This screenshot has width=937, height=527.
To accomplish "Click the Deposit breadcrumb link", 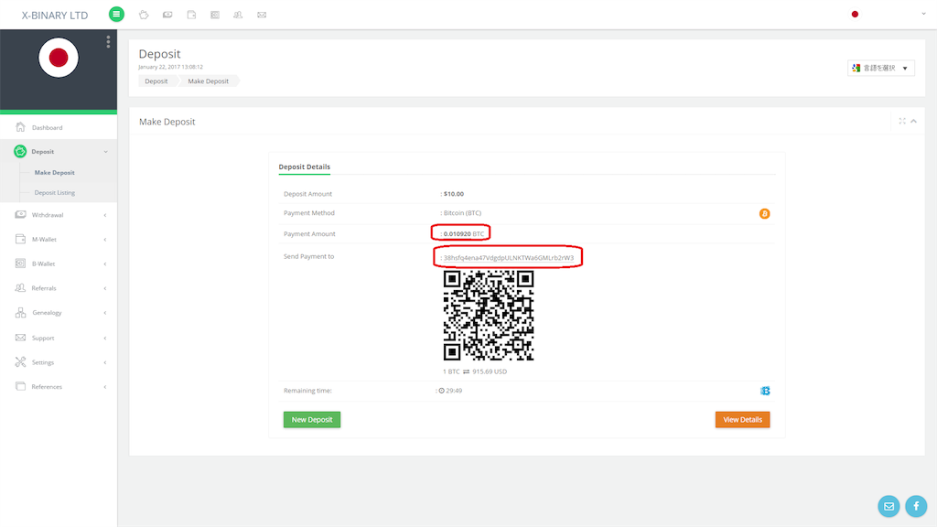I will coord(156,81).
